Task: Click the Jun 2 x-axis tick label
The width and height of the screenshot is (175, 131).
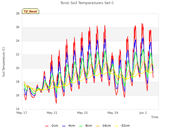Action: (x=143, y=113)
